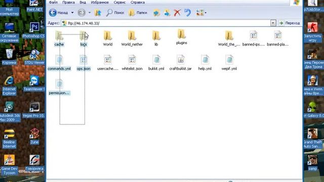Select the usercache file
The height and width of the screenshot is (182, 324).
click(108, 63)
